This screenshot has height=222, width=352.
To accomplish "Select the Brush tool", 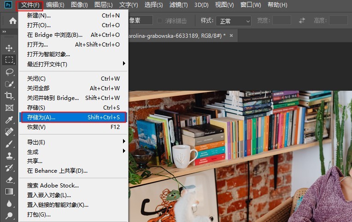I will click(9, 144).
